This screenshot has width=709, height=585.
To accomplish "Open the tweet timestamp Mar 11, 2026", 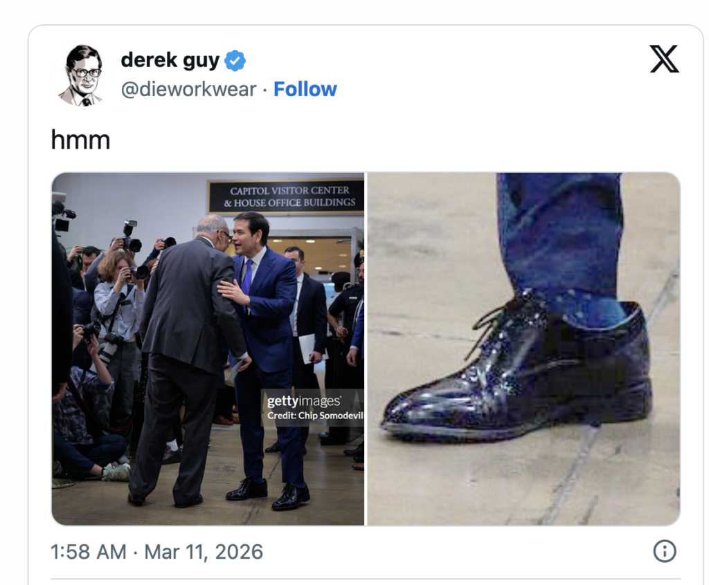I will click(x=157, y=552).
